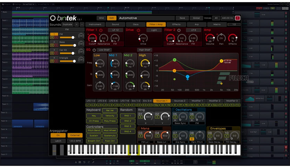Image resolution: width=290 pixels, height=168 pixels.
Task: Click the yellow H node in EQ graph
Action: tap(221, 61)
